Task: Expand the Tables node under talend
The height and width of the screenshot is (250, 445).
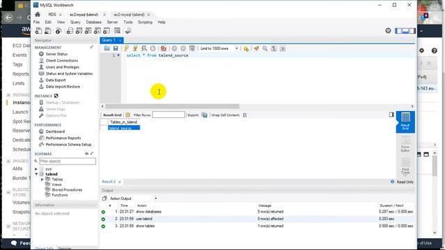Action: [x=42, y=179]
